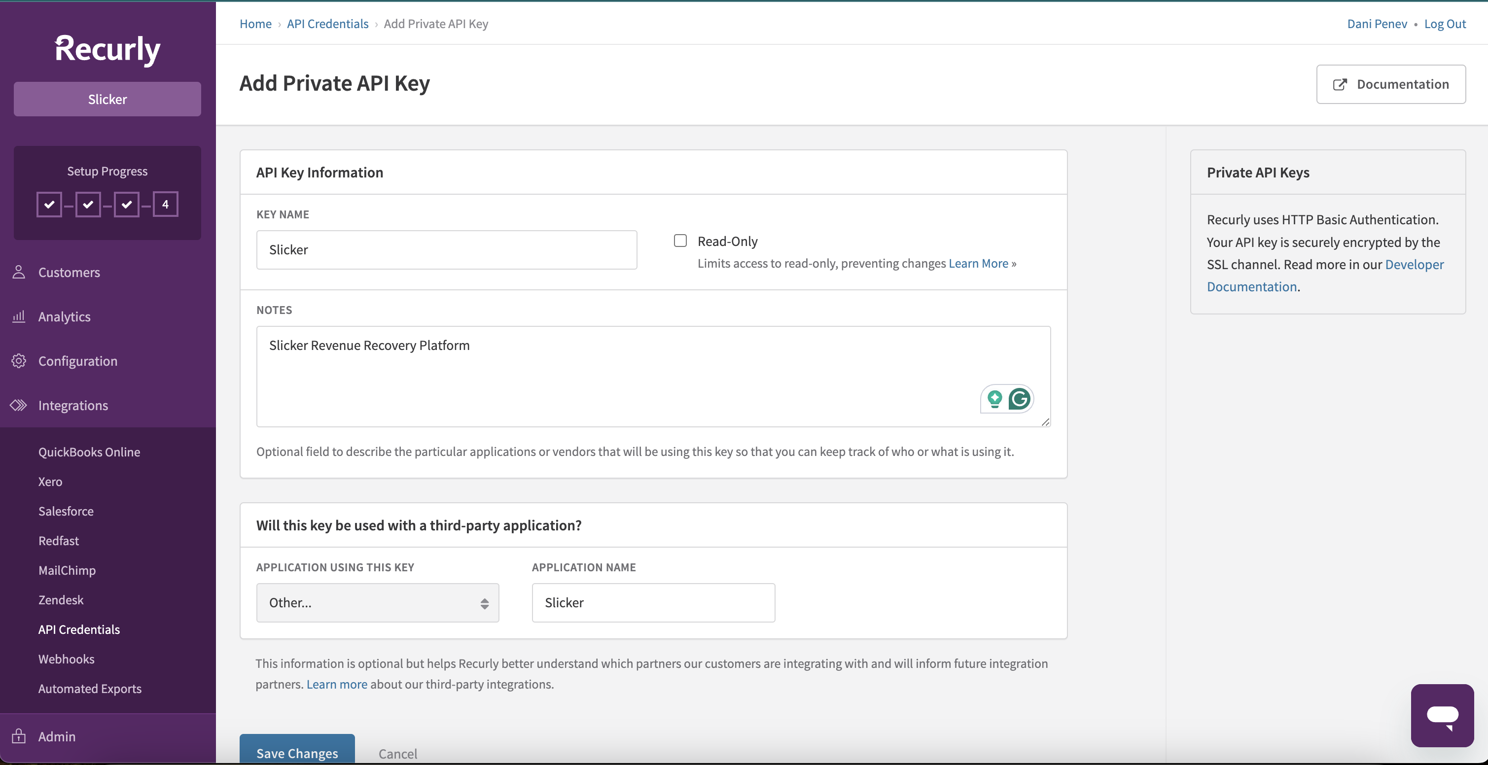This screenshot has height=765, width=1488.
Task: Open the Application Using This Key dropdown
Action: [x=377, y=602]
